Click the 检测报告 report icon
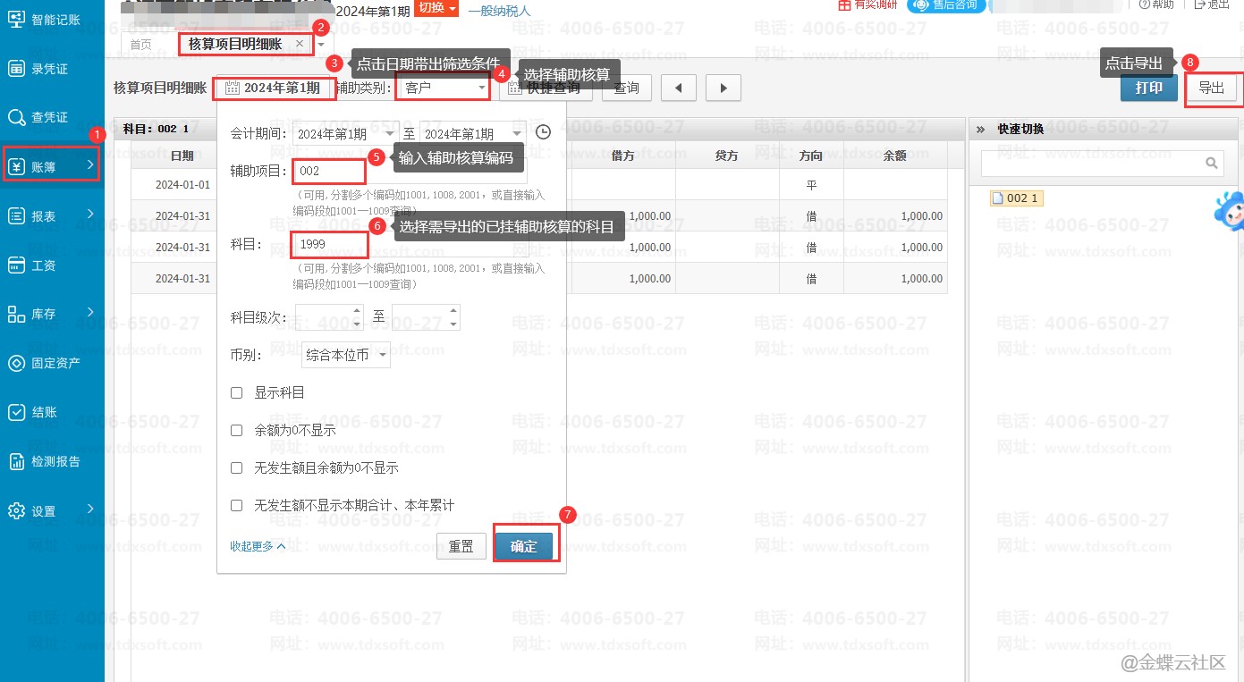Image resolution: width=1244 pixels, height=682 pixels. 16,461
